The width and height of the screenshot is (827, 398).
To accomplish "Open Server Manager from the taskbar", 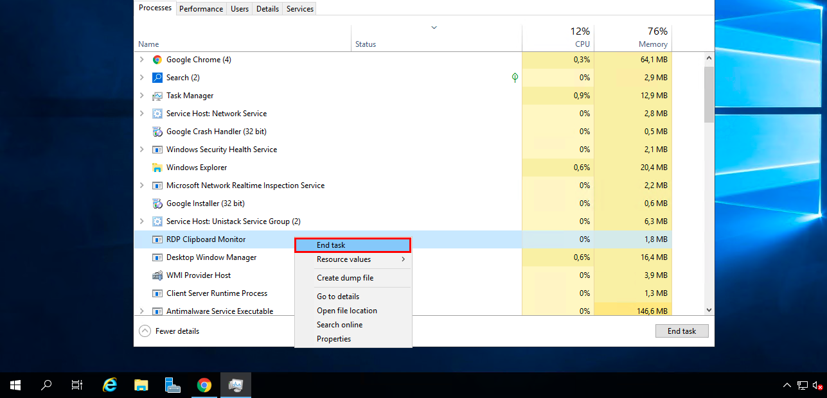I will tap(173, 385).
